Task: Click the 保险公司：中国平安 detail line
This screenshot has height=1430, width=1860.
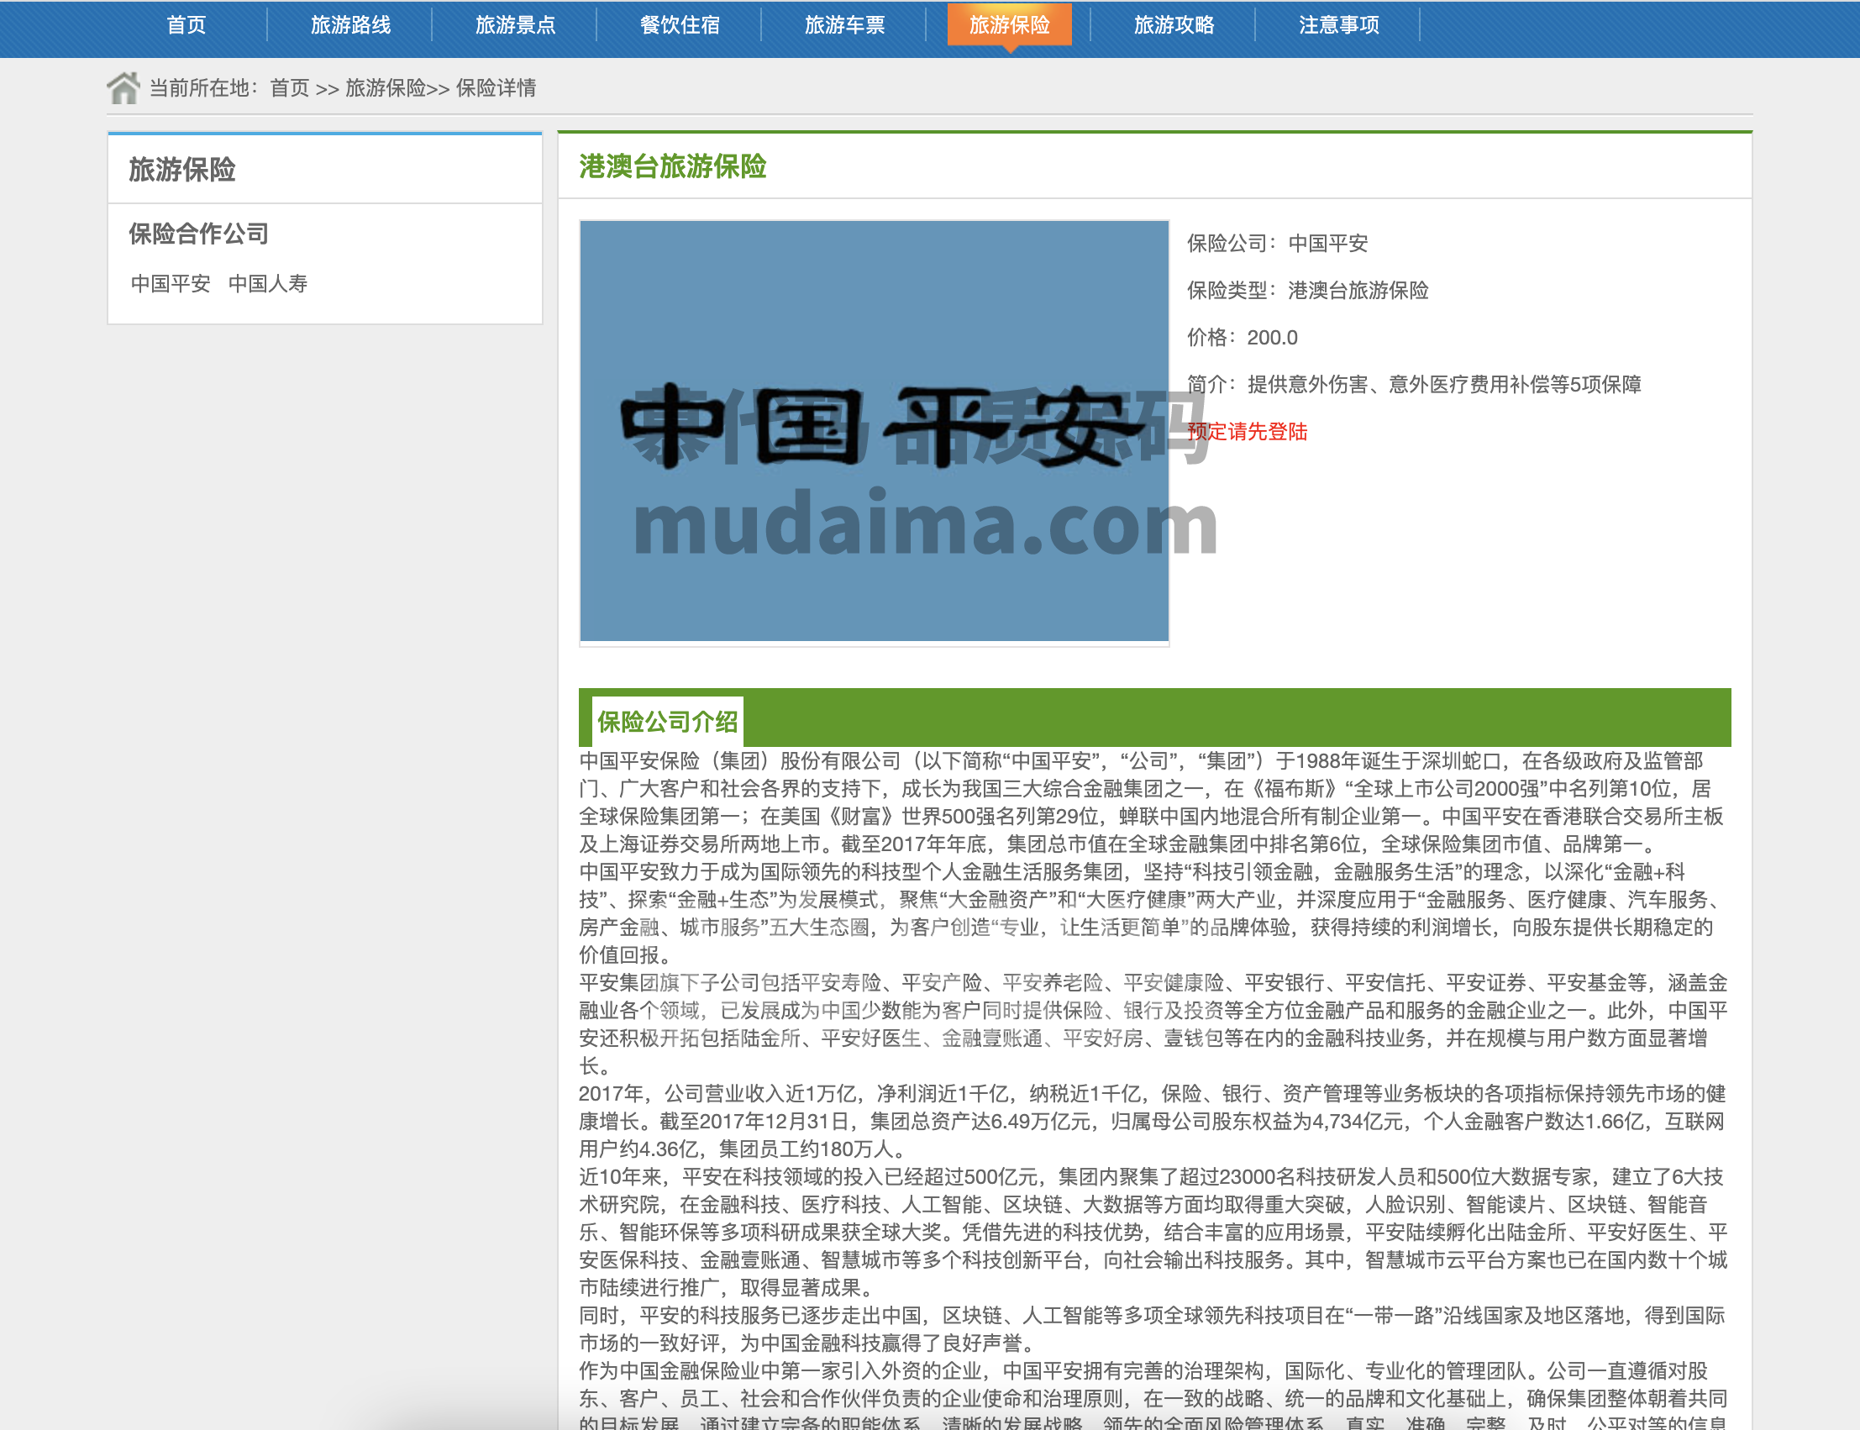Action: pyautogui.click(x=1277, y=244)
